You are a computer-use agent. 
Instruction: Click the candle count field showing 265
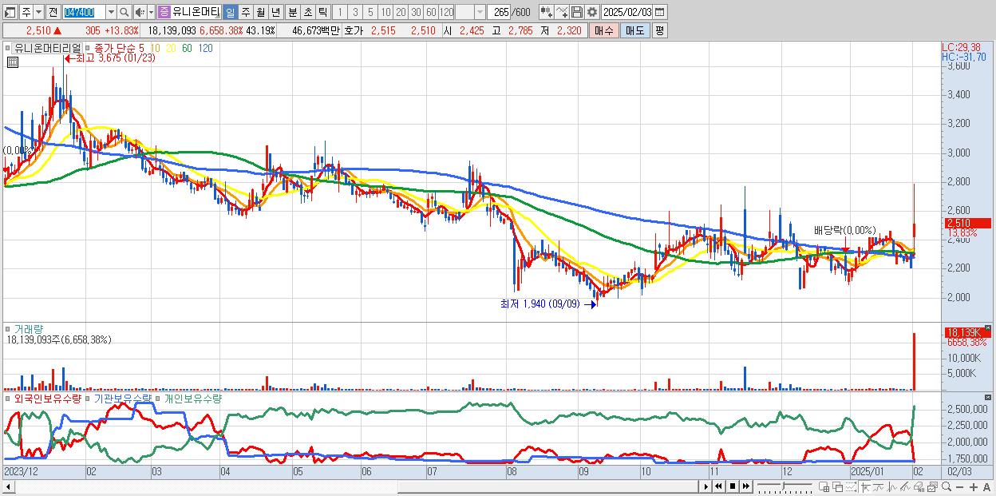499,12
